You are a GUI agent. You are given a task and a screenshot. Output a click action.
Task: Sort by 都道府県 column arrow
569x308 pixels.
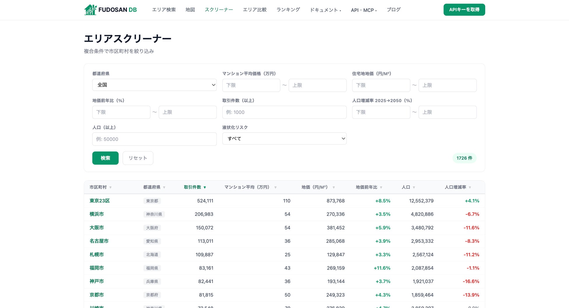(164, 187)
